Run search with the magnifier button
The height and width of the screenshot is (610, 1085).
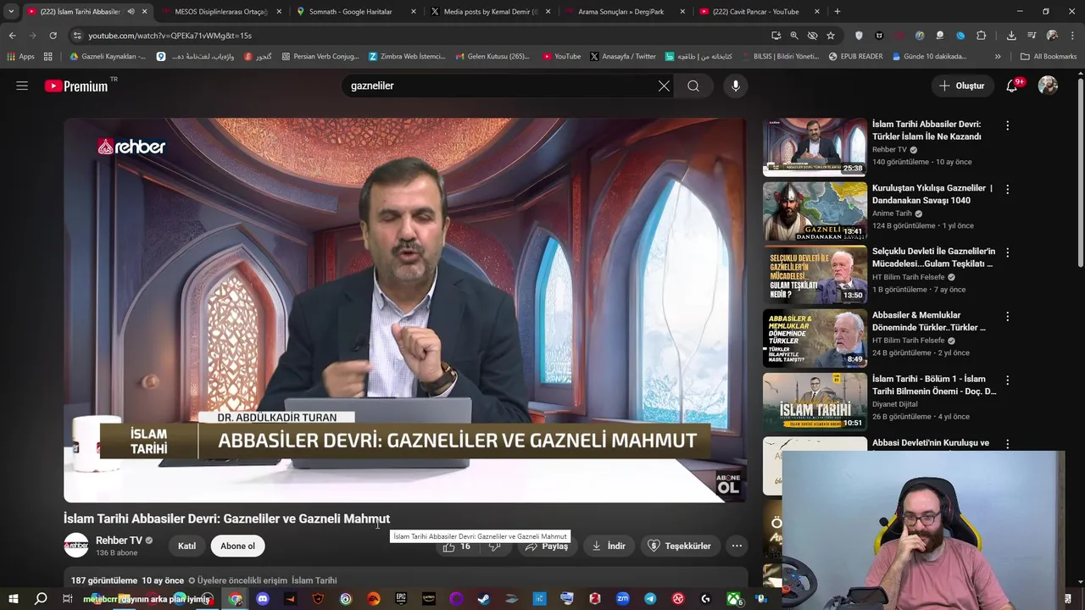tap(693, 86)
